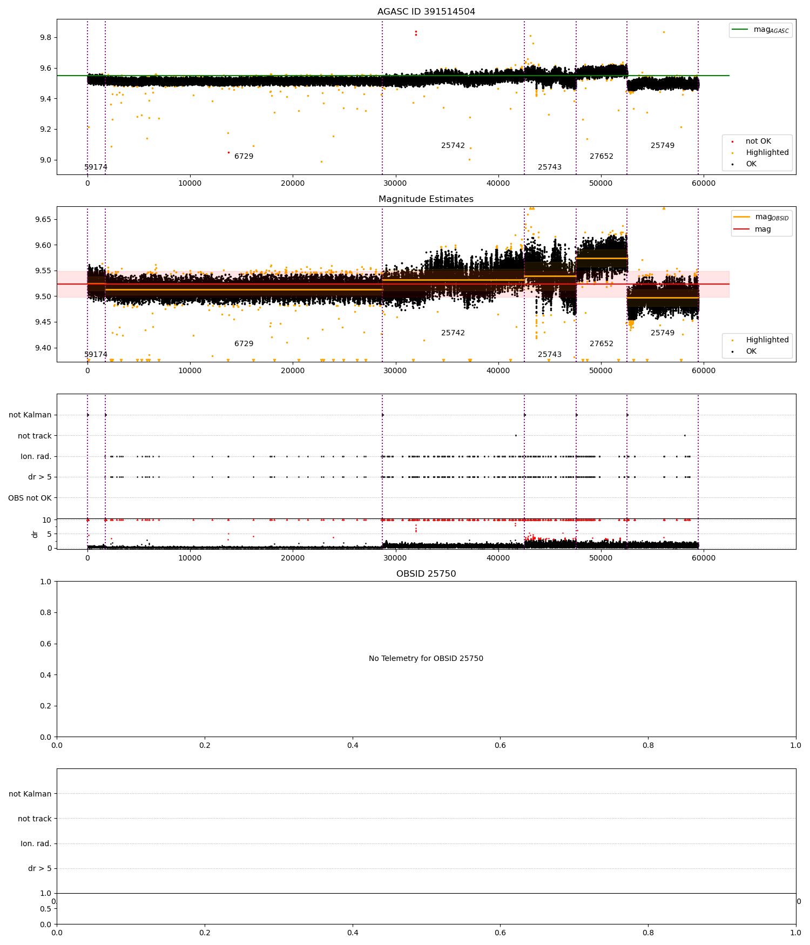
Task: Click the 'Highlighted' legend entry in Magnitude Estimates plot
Action: [767, 340]
